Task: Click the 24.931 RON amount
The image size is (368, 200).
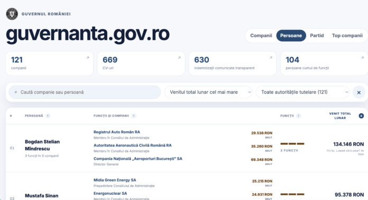Action: point(262,194)
